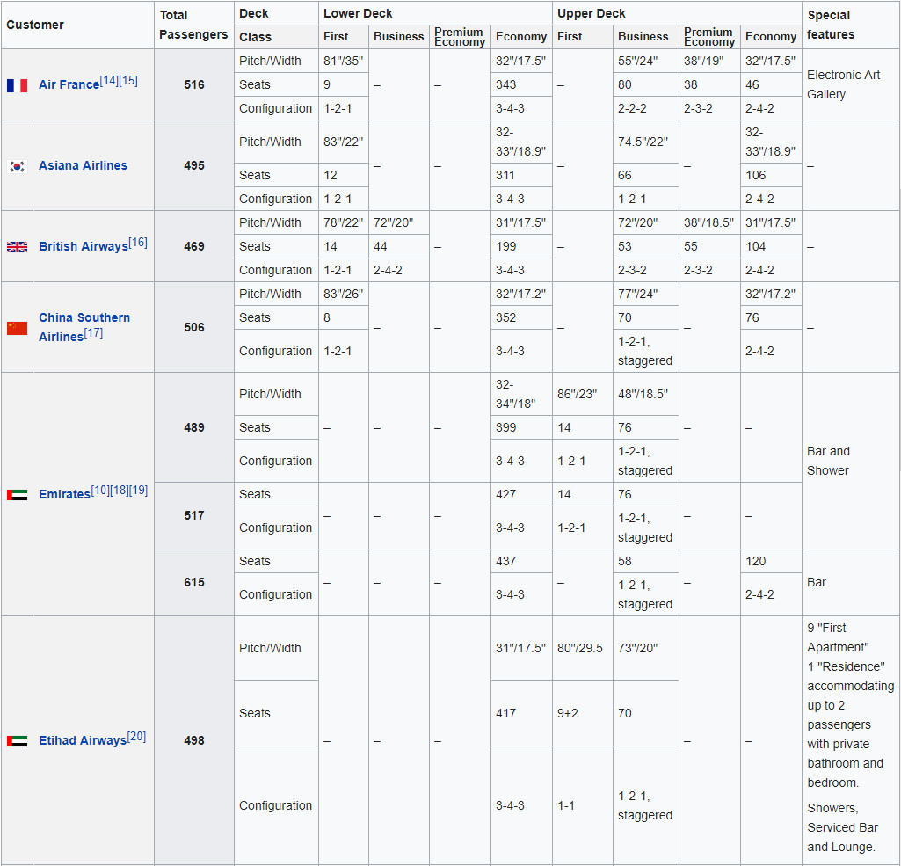The width and height of the screenshot is (901, 866).
Task: Click citation 17 under China Southern Airlines
Action: [x=93, y=333]
